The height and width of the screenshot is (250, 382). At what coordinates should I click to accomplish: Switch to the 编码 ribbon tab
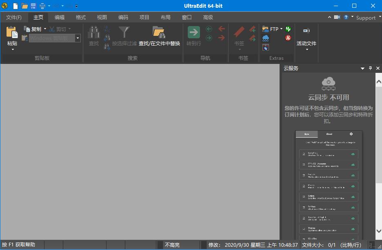click(123, 17)
